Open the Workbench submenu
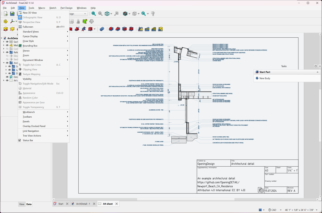 [43, 112]
